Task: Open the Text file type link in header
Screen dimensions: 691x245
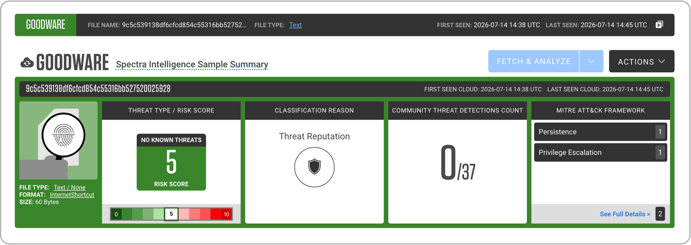Action: [295, 25]
